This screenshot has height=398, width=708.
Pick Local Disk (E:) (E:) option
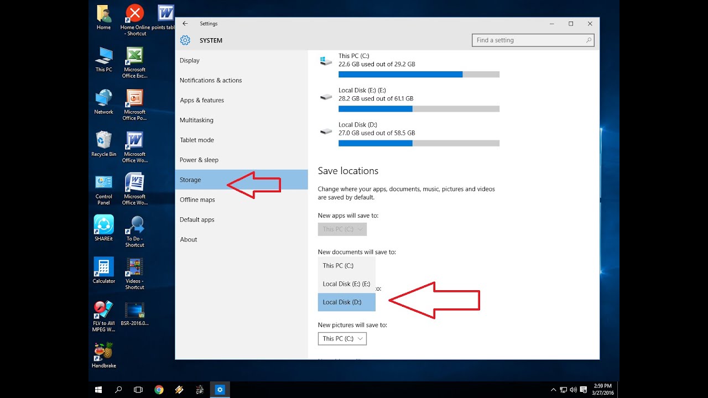[346, 284]
